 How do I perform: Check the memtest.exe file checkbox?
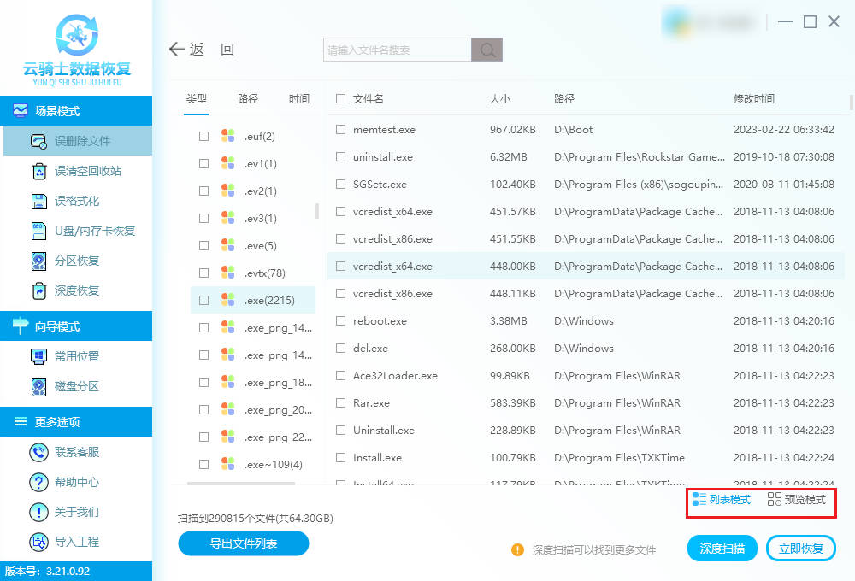[341, 130]
